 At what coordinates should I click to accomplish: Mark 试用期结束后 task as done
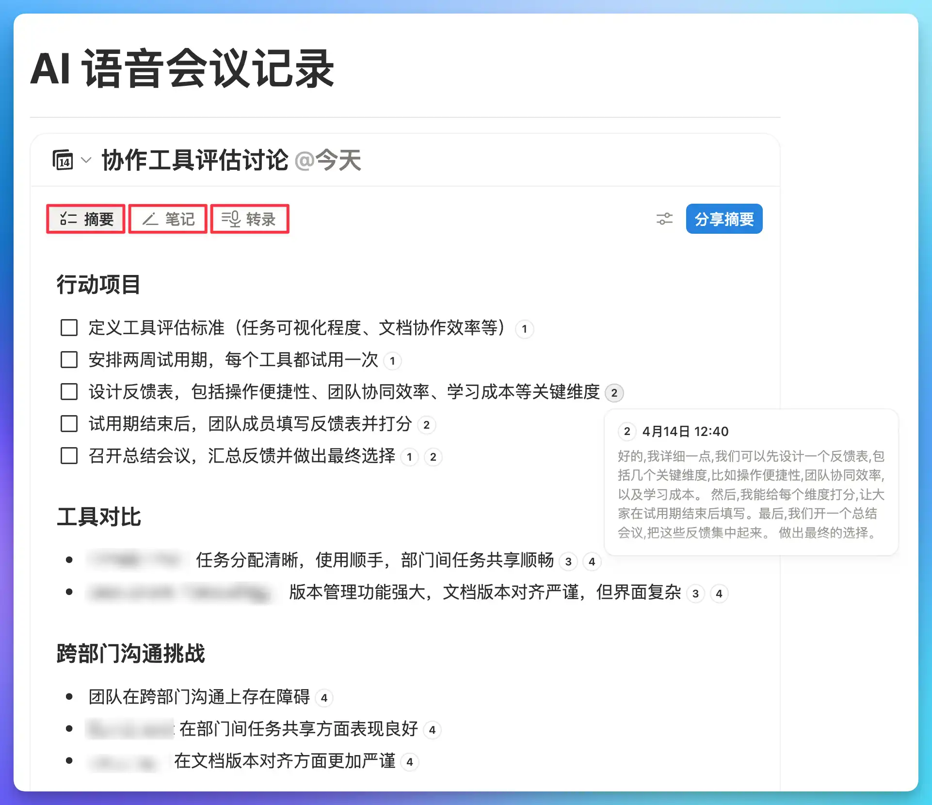click(x=69, y=424)
